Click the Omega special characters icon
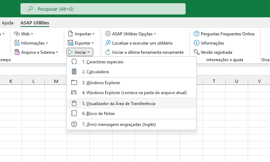 (x=74, y=62)
